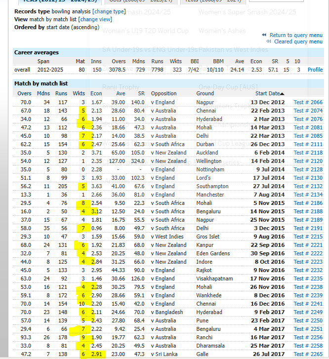This screenshot has width=329, height=359.
Task: Open scorecard Test # 2081
Action: pyautogui.click(x=308, y=127)
